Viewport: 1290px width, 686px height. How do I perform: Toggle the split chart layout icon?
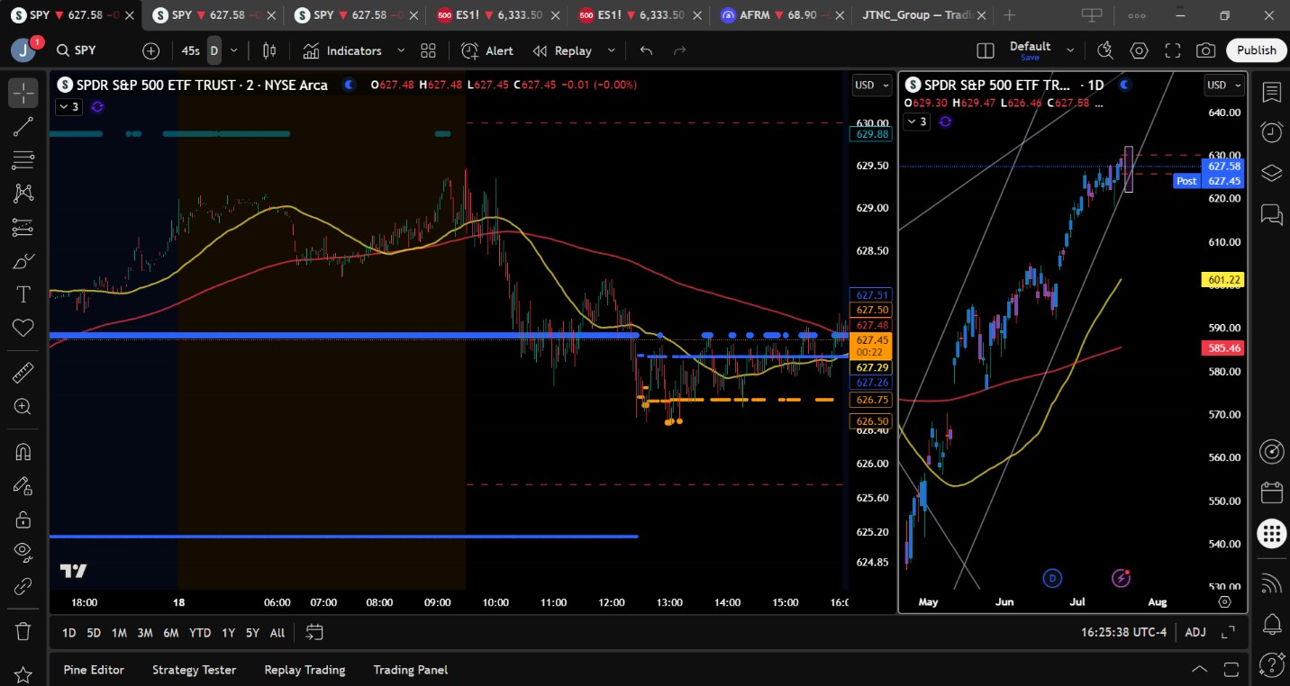tap(986, 50)
